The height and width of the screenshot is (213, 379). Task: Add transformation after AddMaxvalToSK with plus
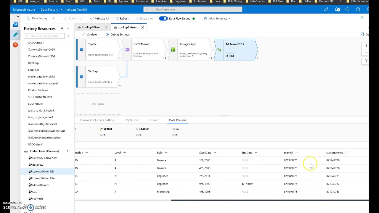[258, 58]
